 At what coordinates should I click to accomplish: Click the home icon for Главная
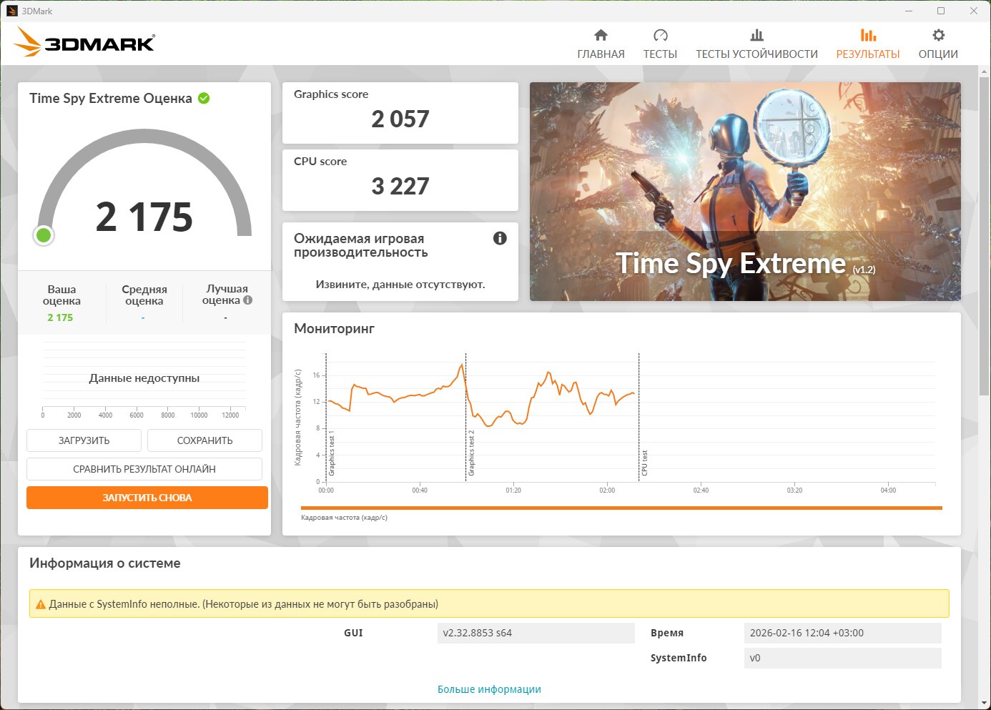coord(601,36)
